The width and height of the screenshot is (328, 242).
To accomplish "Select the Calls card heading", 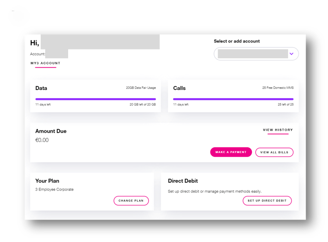I will 179,88.
